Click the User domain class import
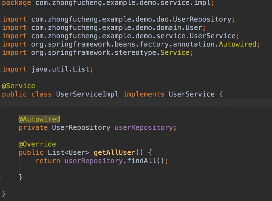 pyautogui.click(x=109, y=27)
